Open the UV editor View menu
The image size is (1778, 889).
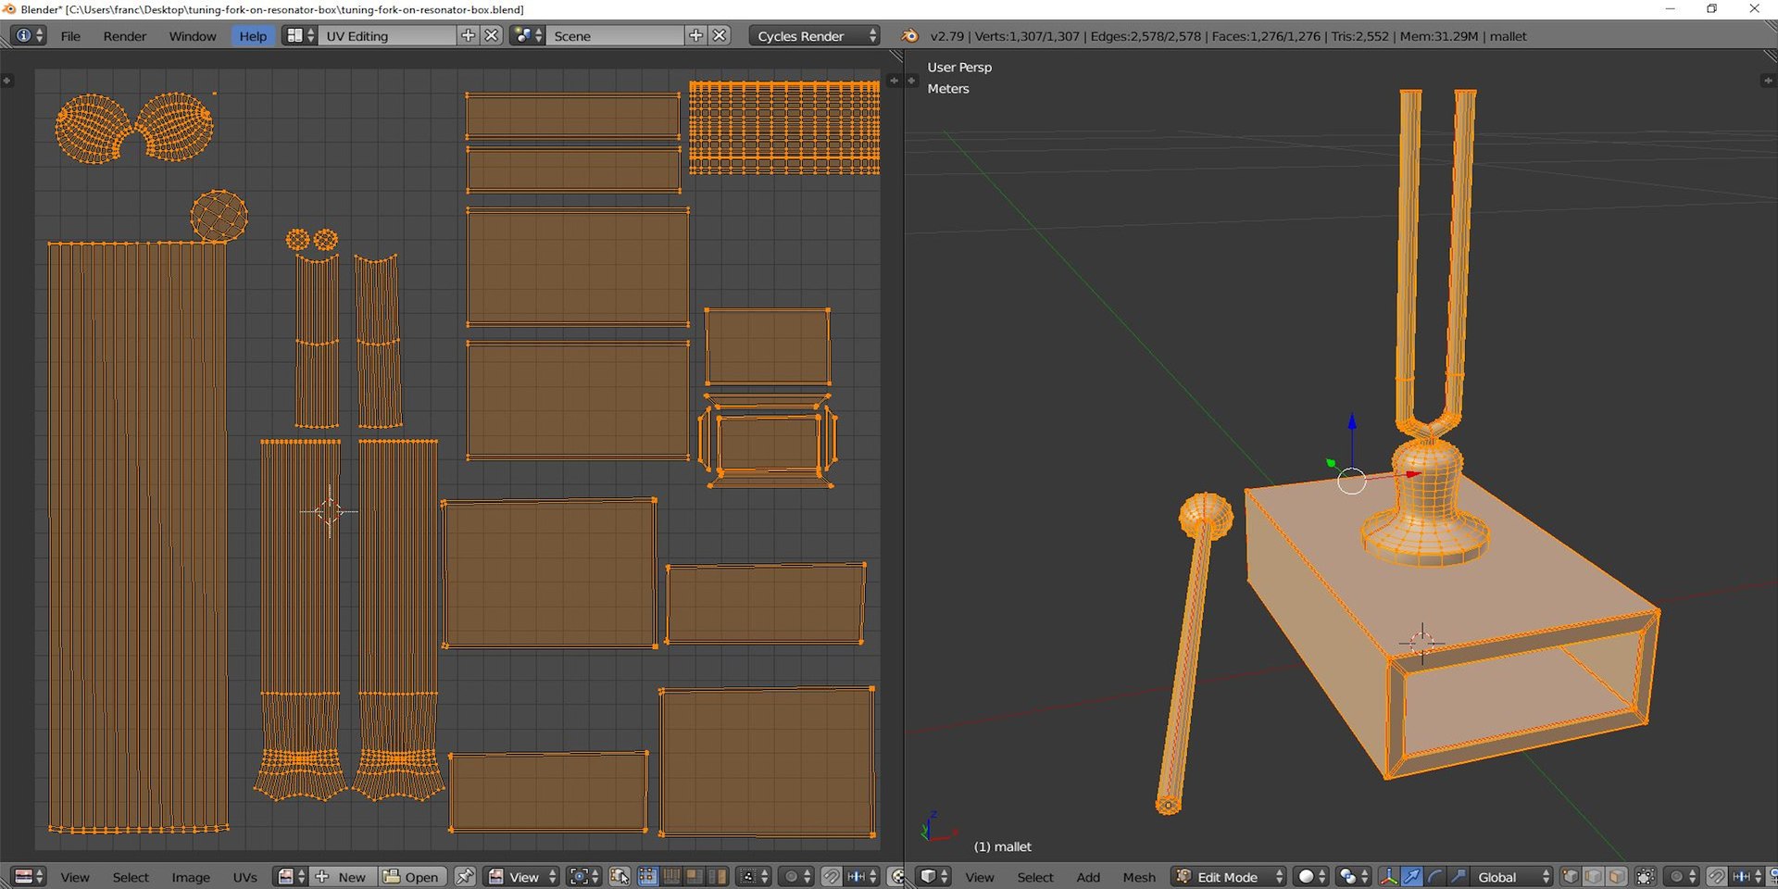coord(75,877)
